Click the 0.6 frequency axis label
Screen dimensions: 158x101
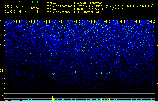[x=2, y=96]
